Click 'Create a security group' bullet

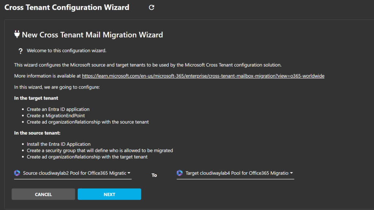click(100, 151)
